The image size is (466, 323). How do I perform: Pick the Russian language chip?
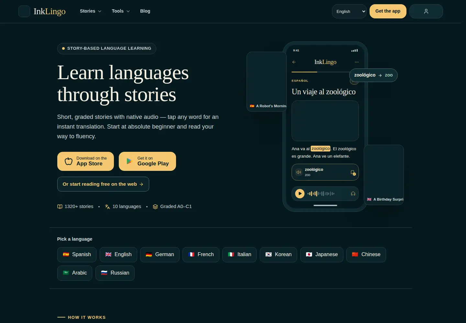point(115,273)
